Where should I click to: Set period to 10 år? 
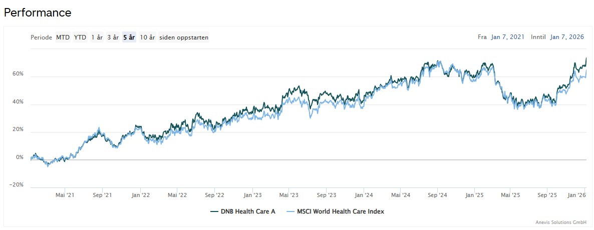[x=147, y=37]
